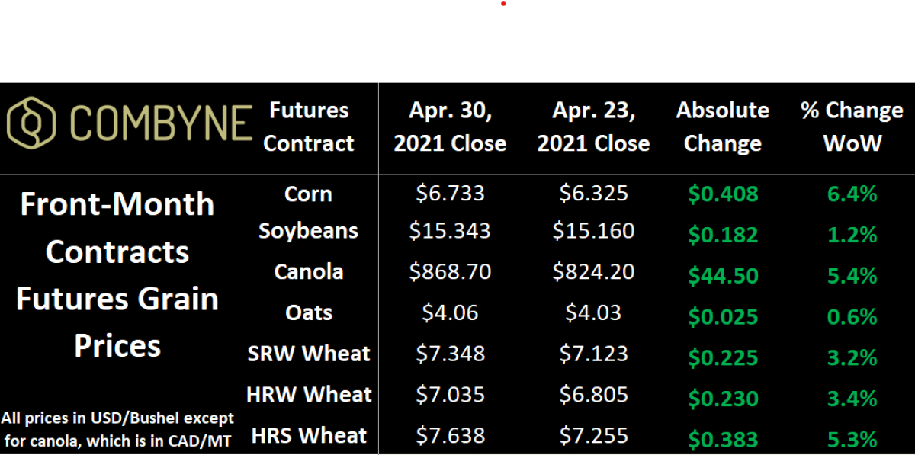Click the Oats contract label

click(x=308, y=312)
